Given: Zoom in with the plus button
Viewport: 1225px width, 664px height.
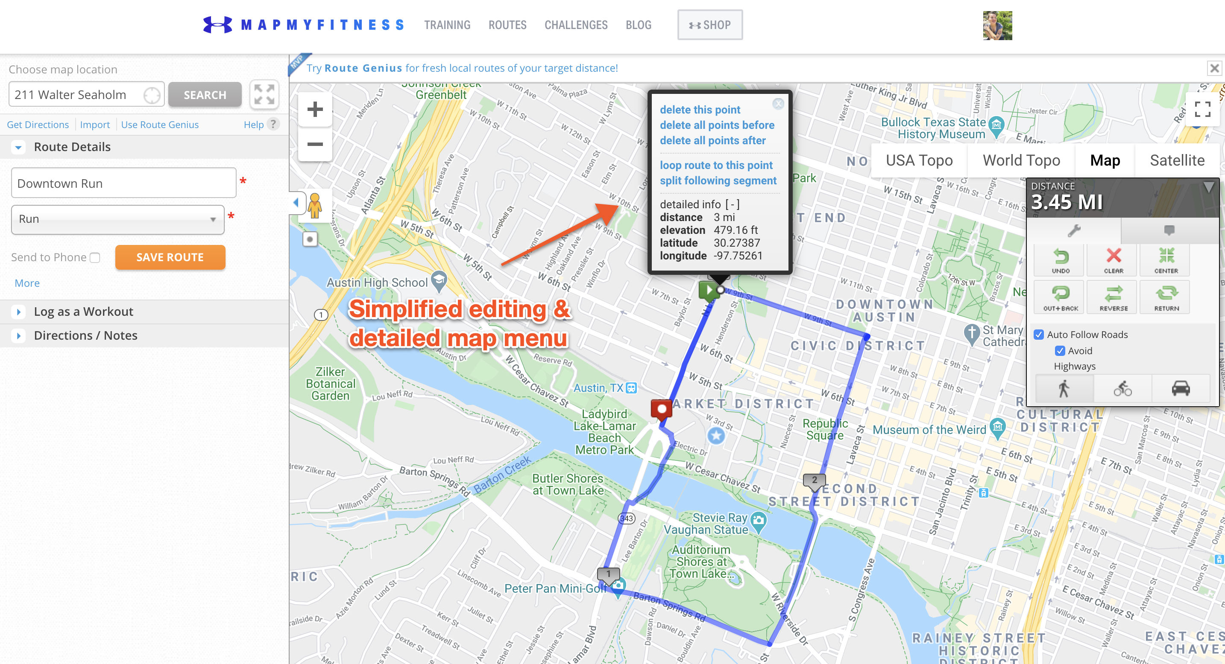Looking at the screenshot, I should (315, 109).
